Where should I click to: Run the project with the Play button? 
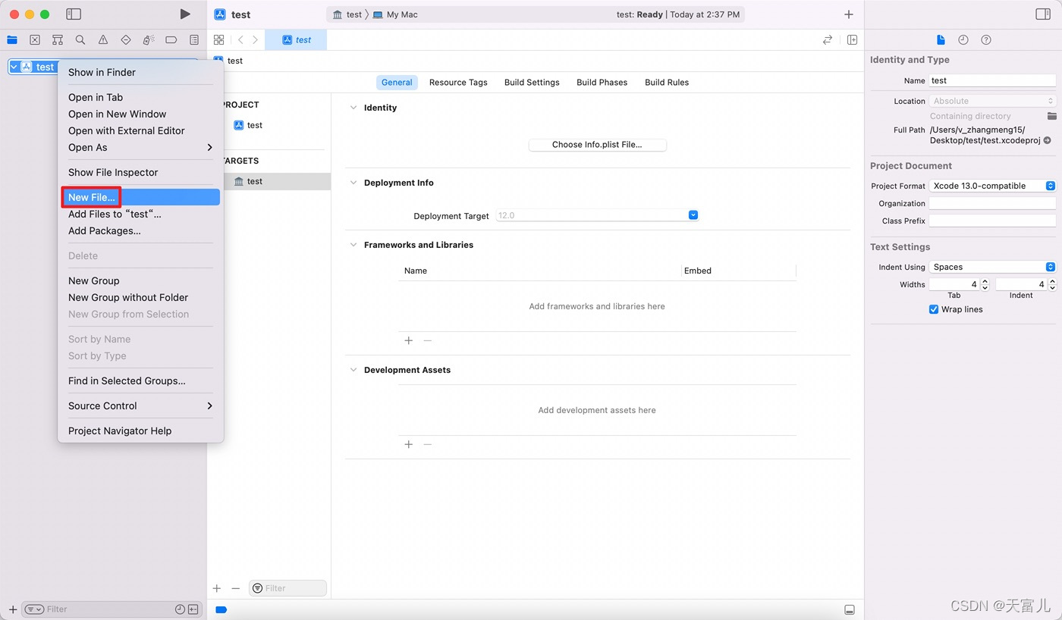pos(185,14)
